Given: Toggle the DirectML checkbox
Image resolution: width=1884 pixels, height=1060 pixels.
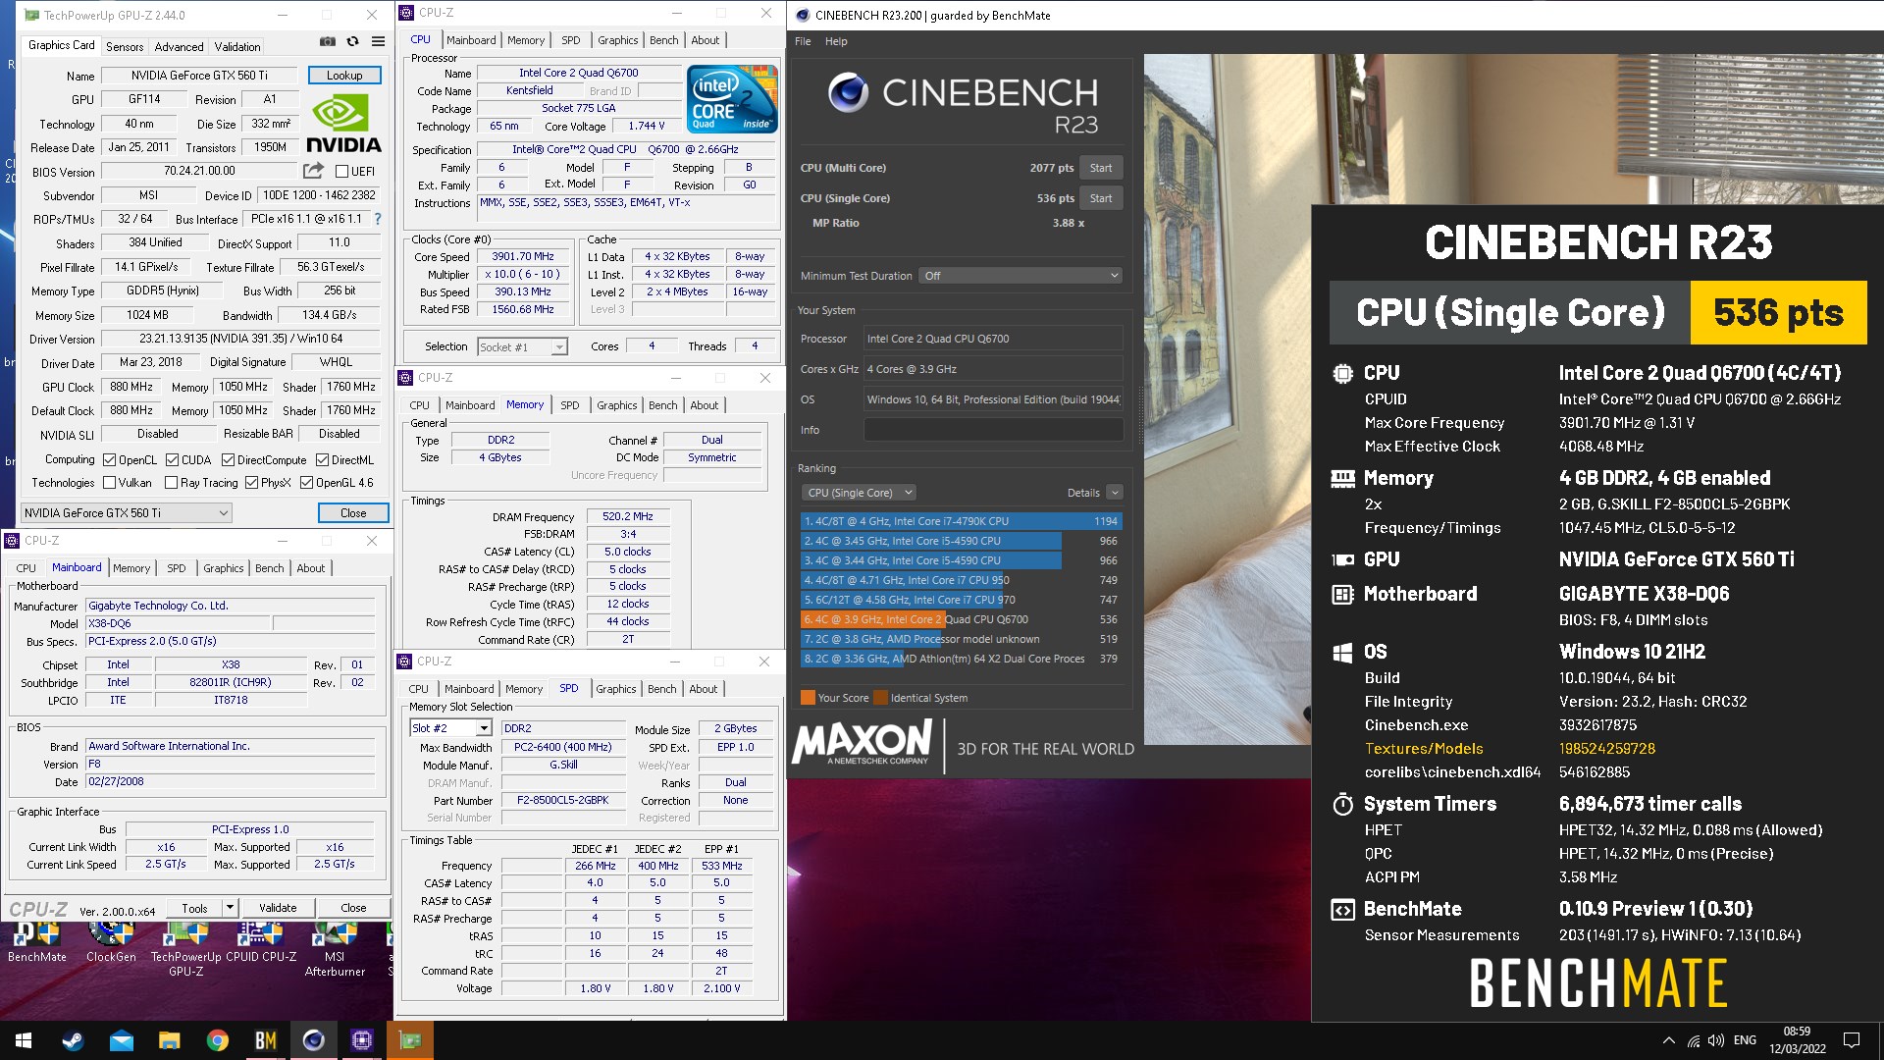Looking at the screenshot, I should [322, 460].
